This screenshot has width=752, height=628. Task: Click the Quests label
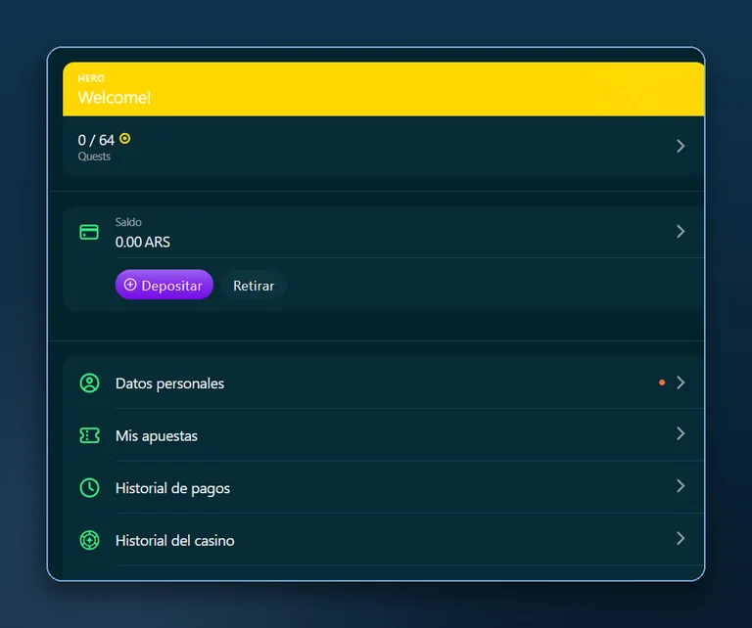tap(94, 157)
